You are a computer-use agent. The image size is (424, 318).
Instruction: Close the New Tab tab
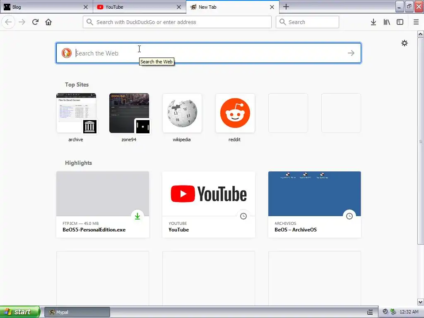tap(272, 7)
